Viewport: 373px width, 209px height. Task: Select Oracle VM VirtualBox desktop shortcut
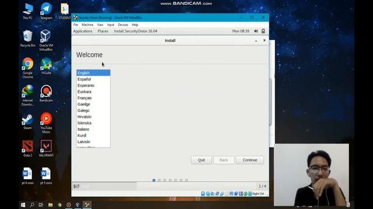point(46,40)
